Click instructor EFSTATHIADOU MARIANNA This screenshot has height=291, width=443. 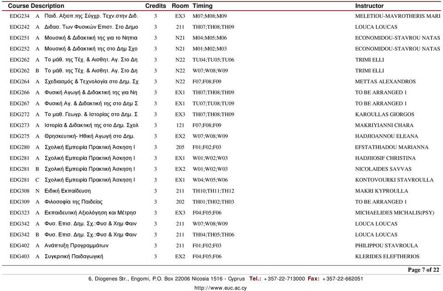click(392, 147)
